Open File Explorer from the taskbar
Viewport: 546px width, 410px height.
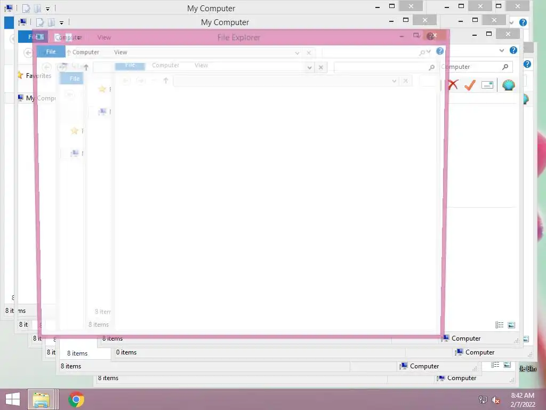41,399
